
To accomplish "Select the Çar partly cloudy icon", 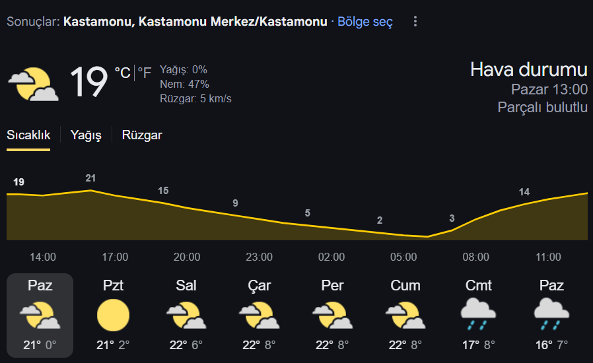I will 259,315.
